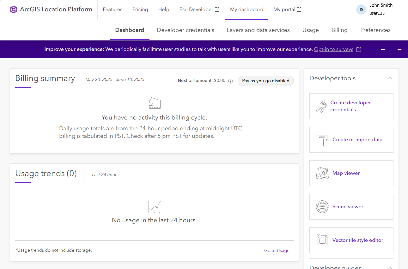
Task: Open Esri Developer site link
Action: pyautogui.click(x=196, y=9)
